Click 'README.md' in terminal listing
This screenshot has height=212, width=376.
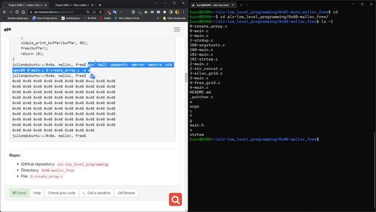click(x=200, y=92)
